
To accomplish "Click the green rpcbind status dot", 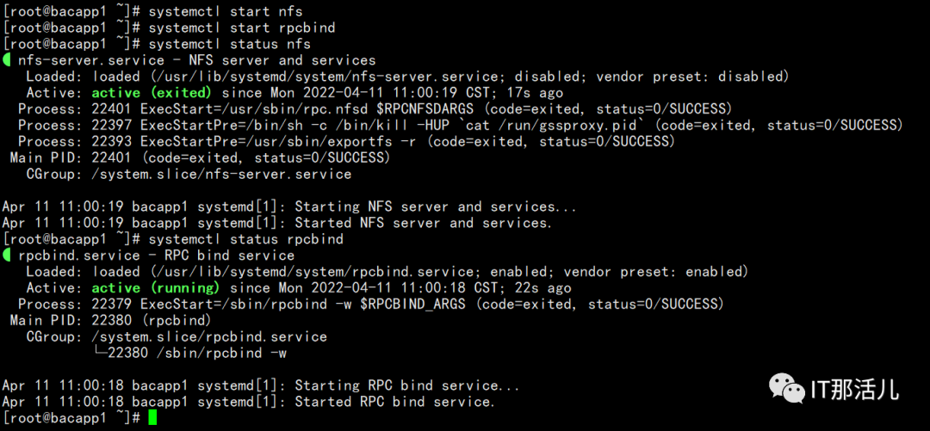I will pos(7,256).
